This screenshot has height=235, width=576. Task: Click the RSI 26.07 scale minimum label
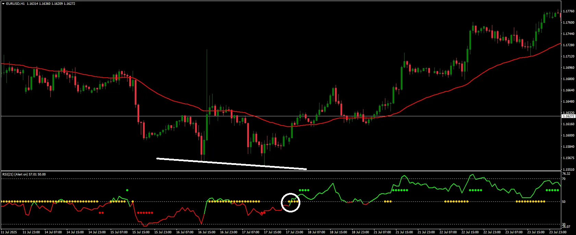(x=566, y=227)
